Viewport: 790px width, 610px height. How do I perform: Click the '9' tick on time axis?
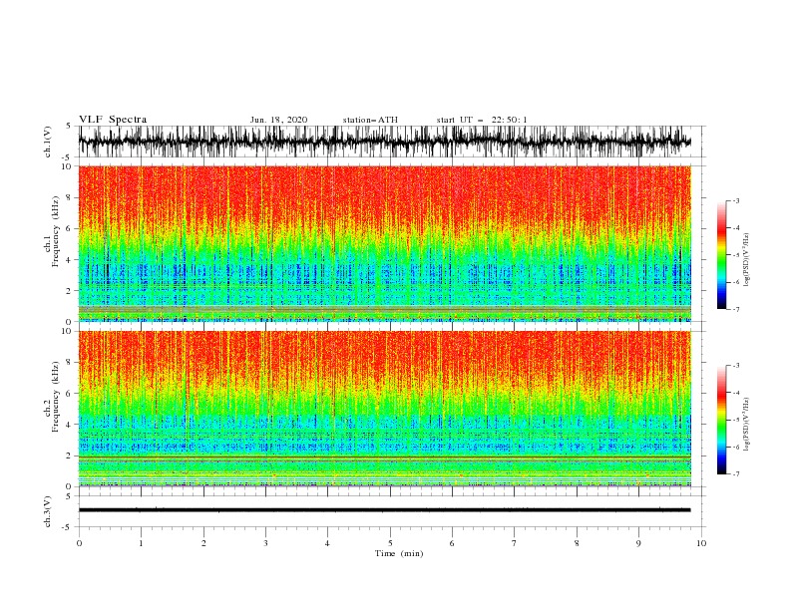click(x=638, y=543)
